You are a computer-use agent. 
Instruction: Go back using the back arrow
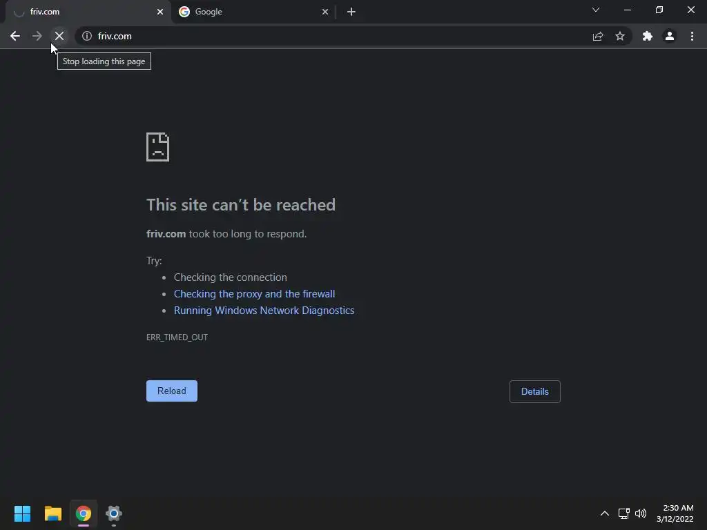15,36
